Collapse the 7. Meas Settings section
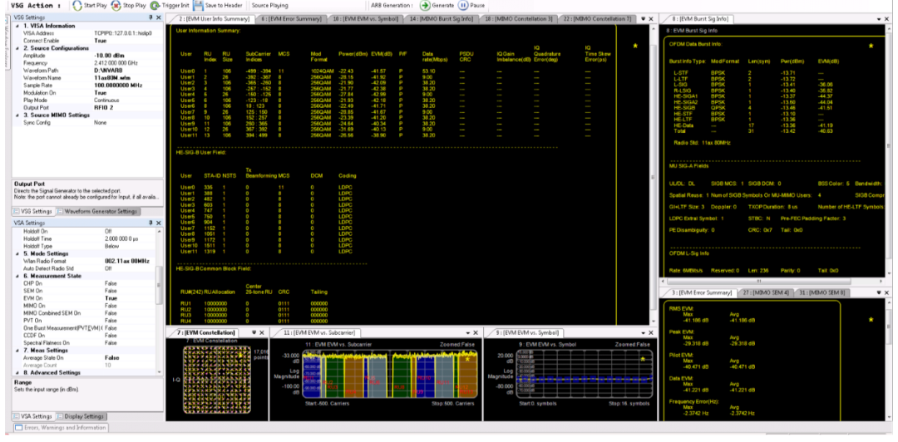This screenshot has width=898, height=442. pyautogui.click(x=17, y=351)
